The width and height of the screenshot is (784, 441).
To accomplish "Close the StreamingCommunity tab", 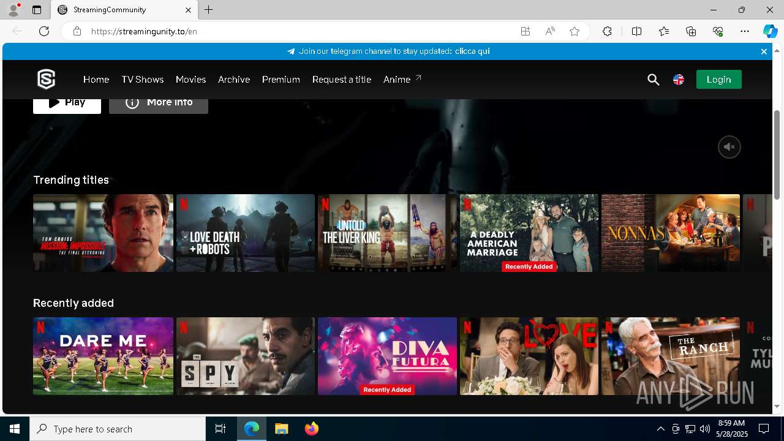I will pyautogui.click(x=189, y=10).
